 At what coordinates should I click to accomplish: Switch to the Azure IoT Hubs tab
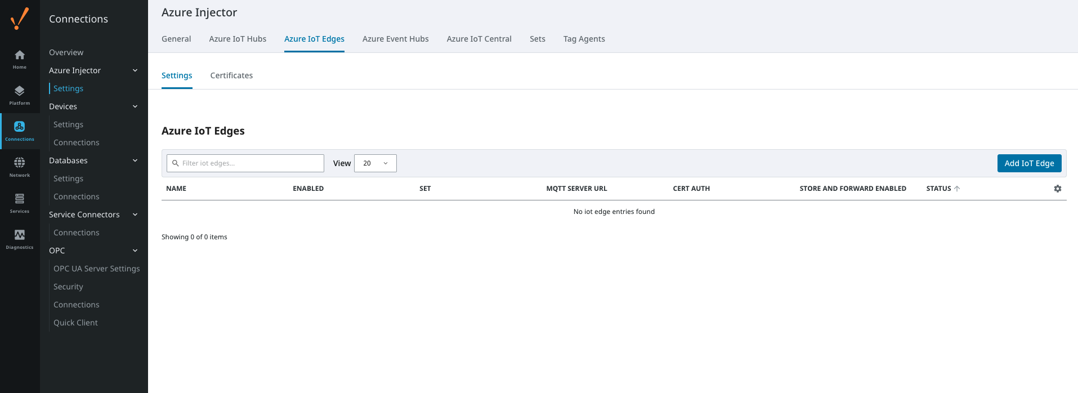pyautogui.click(x=238, y=39)
